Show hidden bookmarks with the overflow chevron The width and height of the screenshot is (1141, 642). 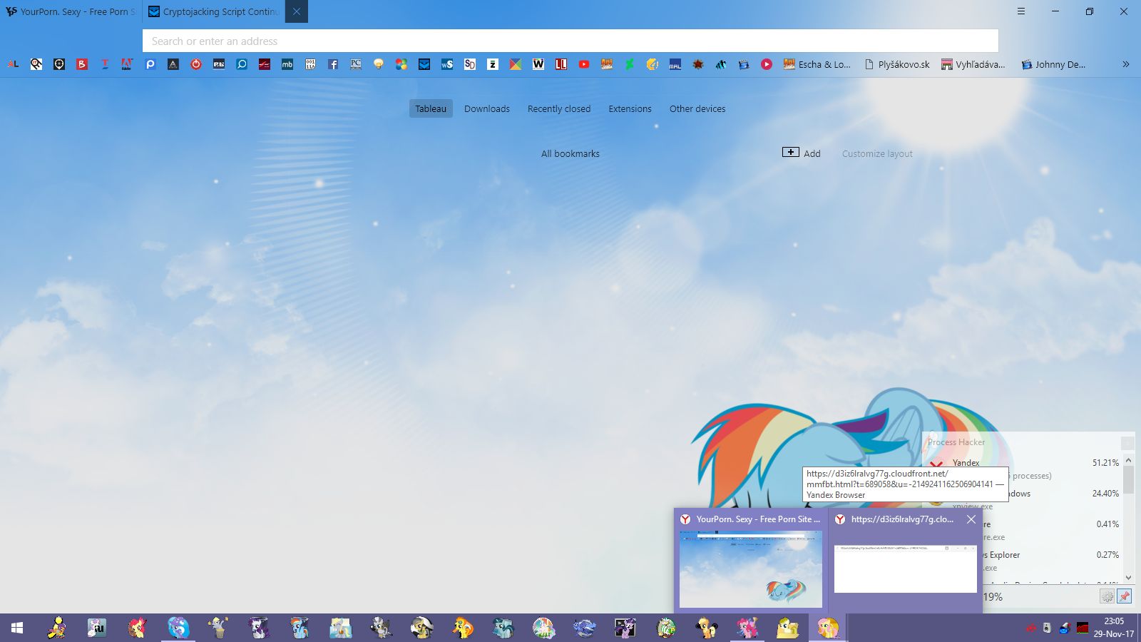(1126, 64)
